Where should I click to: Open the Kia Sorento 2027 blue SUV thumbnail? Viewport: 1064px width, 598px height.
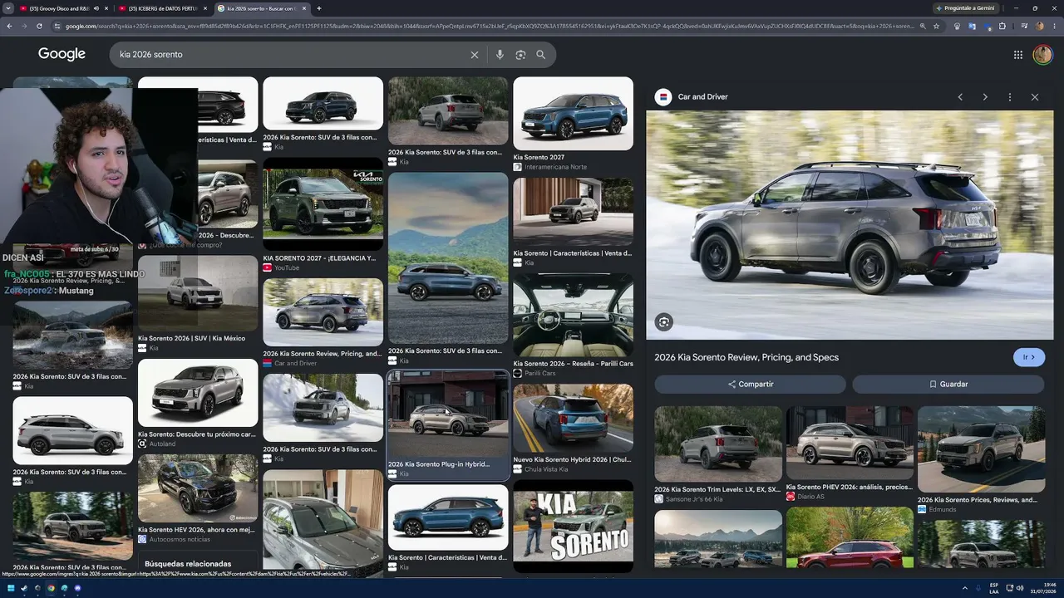(x=573, y=114)
